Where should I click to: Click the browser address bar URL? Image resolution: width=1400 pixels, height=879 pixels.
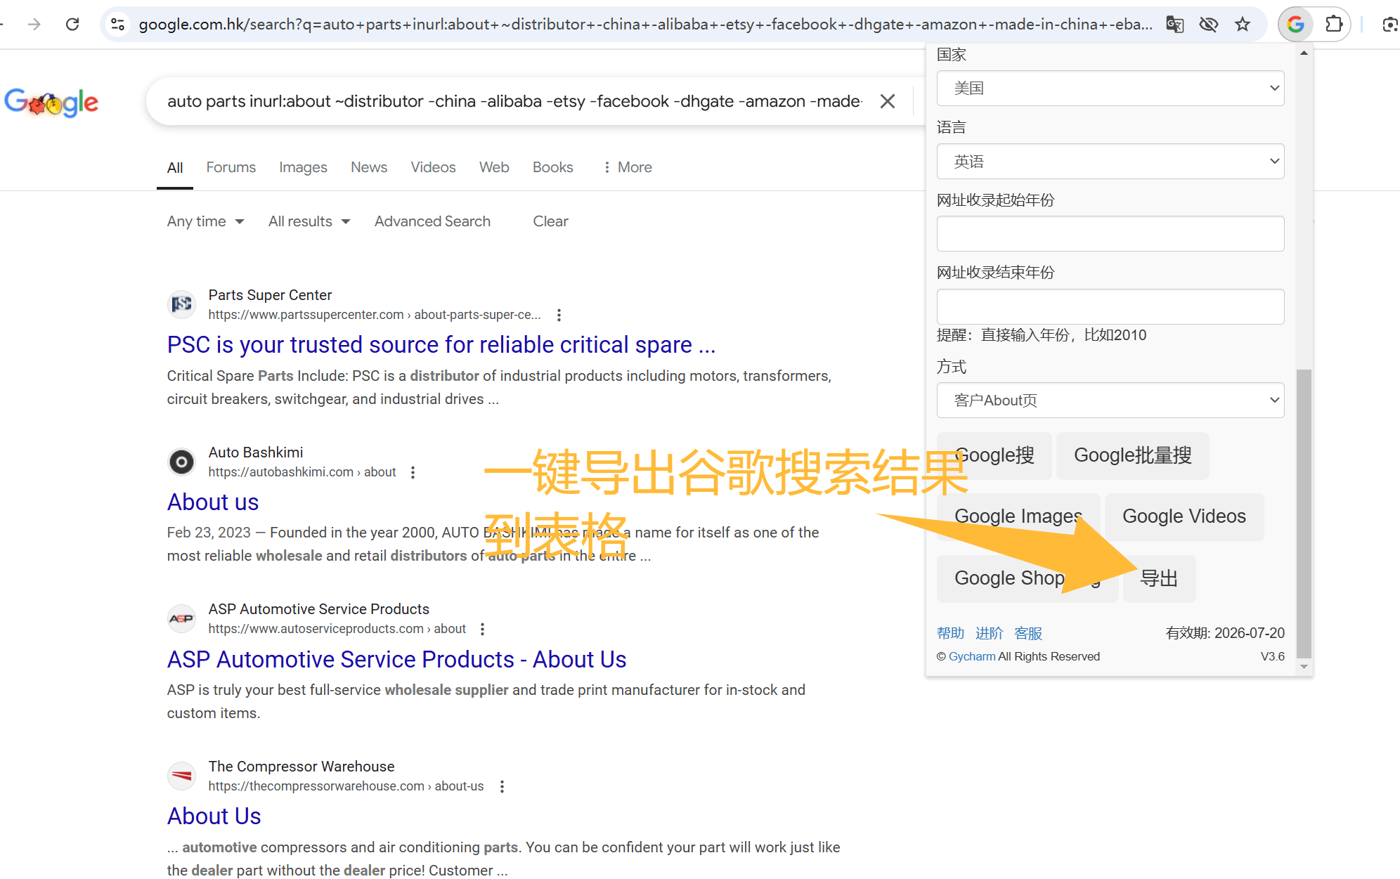tap(645, 25)
